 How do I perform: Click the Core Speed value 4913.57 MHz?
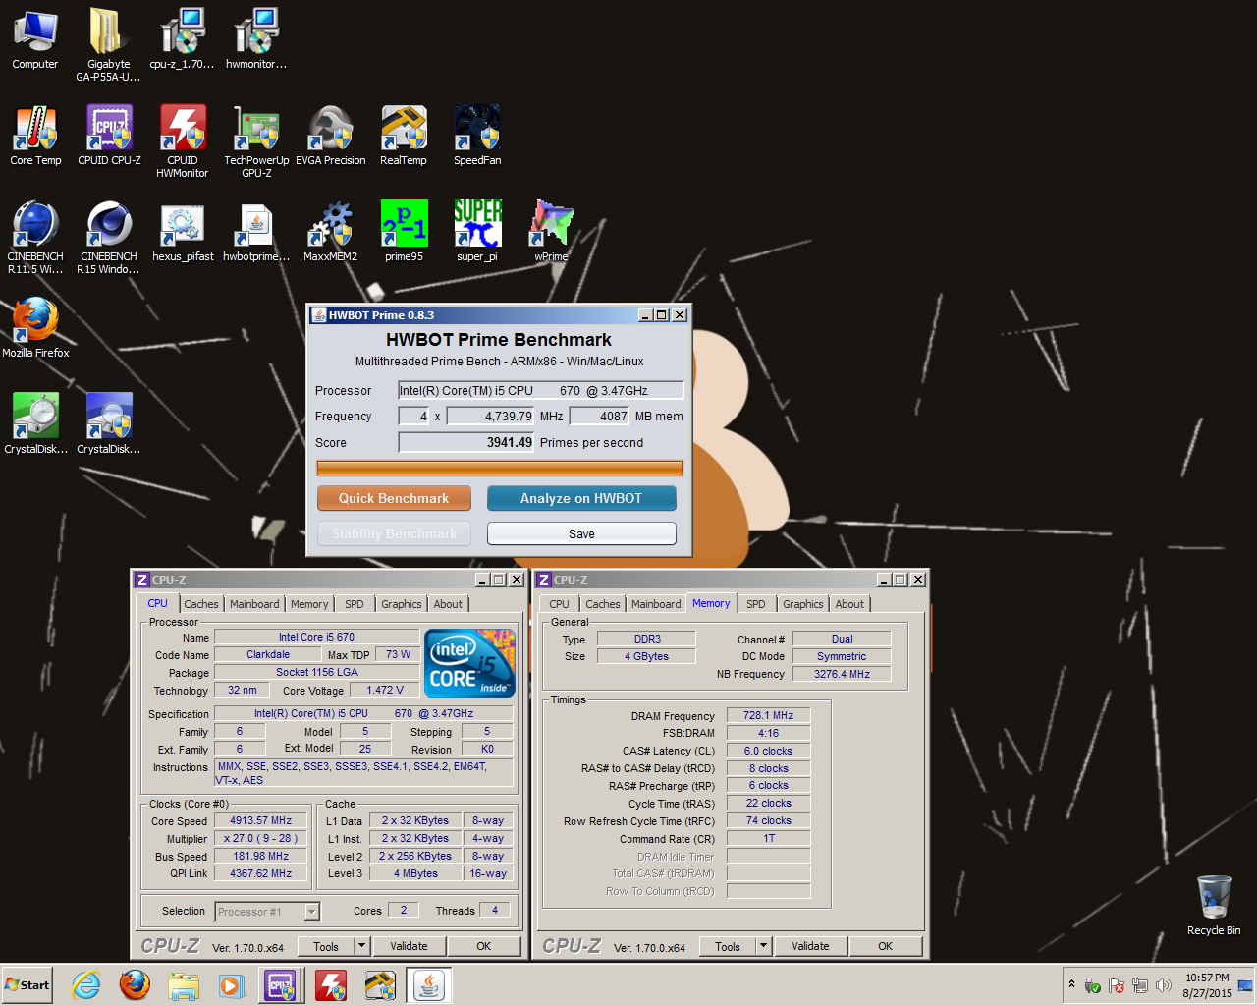(x=261, y=820)
